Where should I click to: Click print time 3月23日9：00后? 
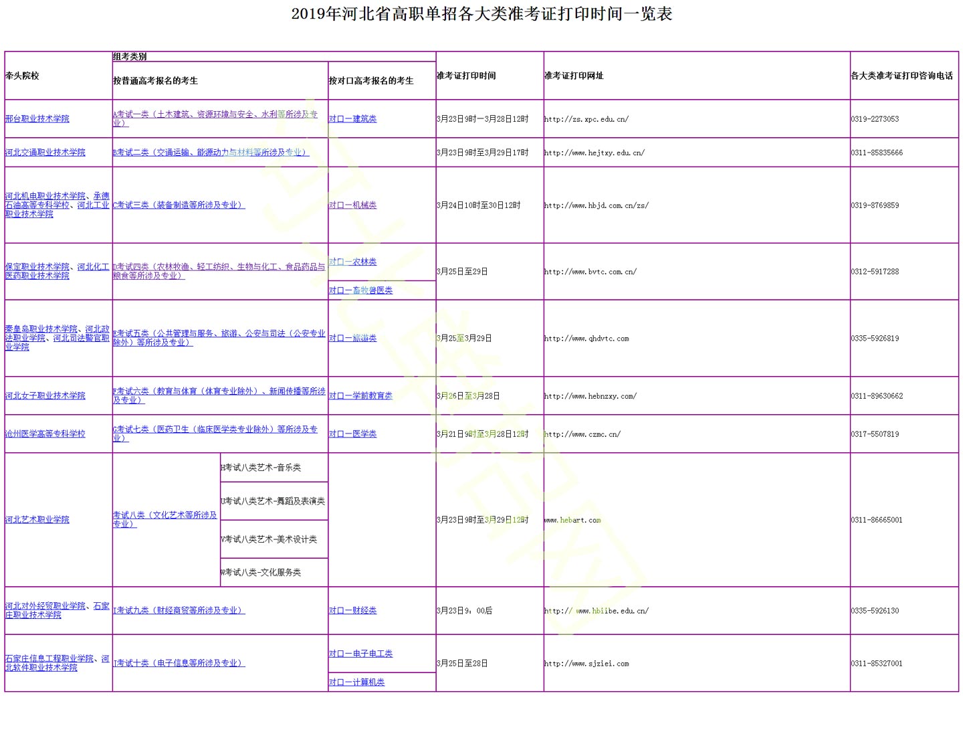465,611
